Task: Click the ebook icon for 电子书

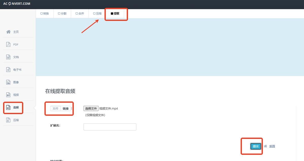Action: click(x=8, y=70)
